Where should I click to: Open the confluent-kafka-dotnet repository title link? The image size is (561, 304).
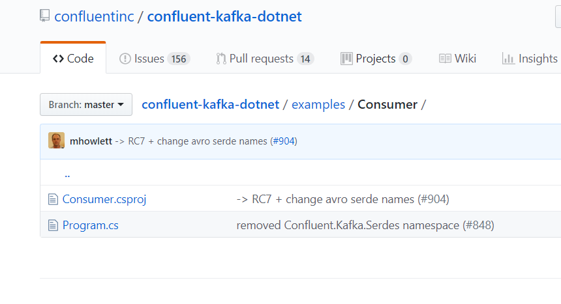tap(224, 16)
